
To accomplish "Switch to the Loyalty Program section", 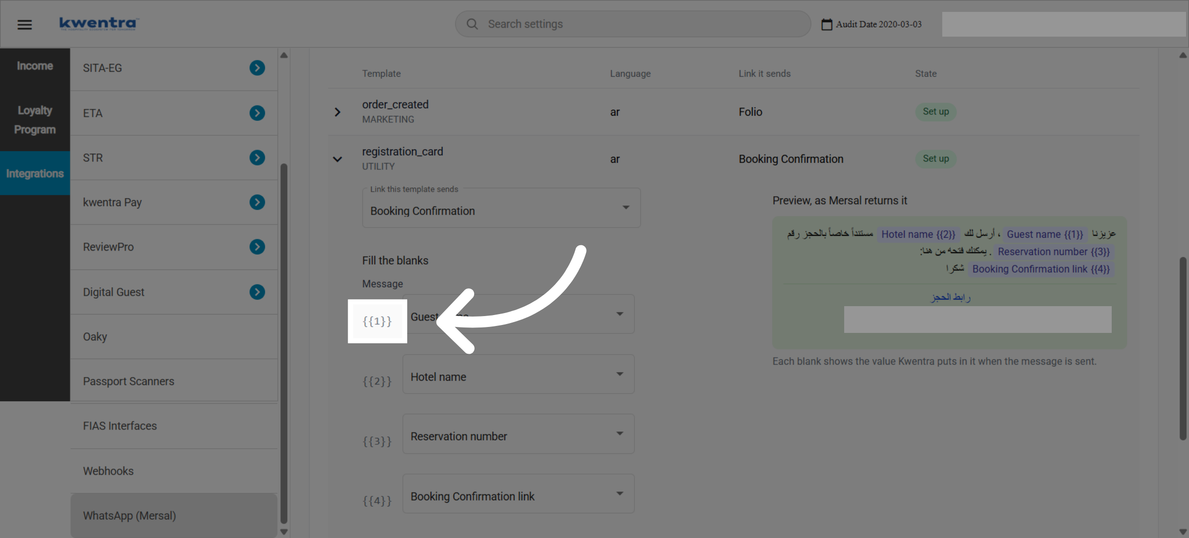I will coord(35,120).
